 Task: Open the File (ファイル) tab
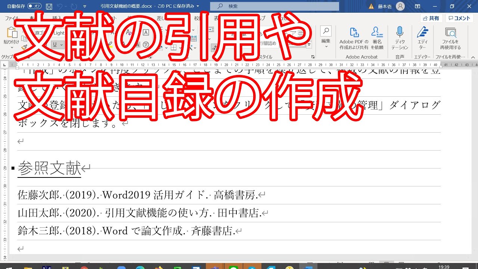[x=12, y=18]
